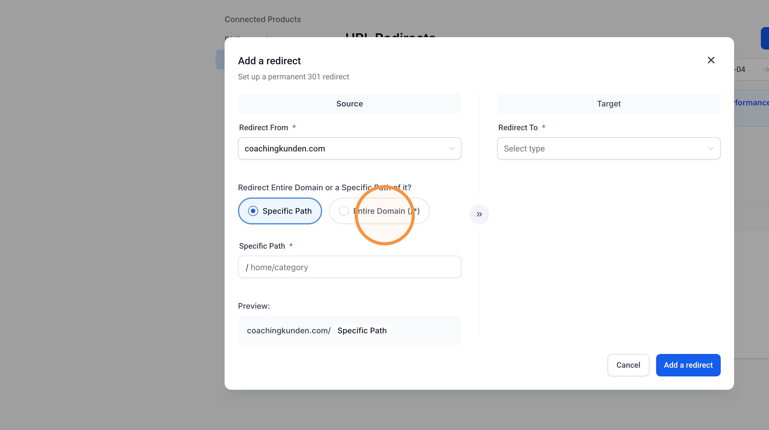Click the Redirect To label
769x430 pixels.
518,127
